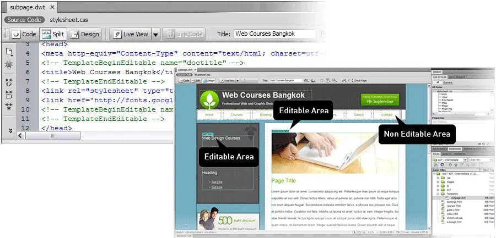Switch to Code view
This screenshot has height=238, width=496.
[x=23, y=34]
